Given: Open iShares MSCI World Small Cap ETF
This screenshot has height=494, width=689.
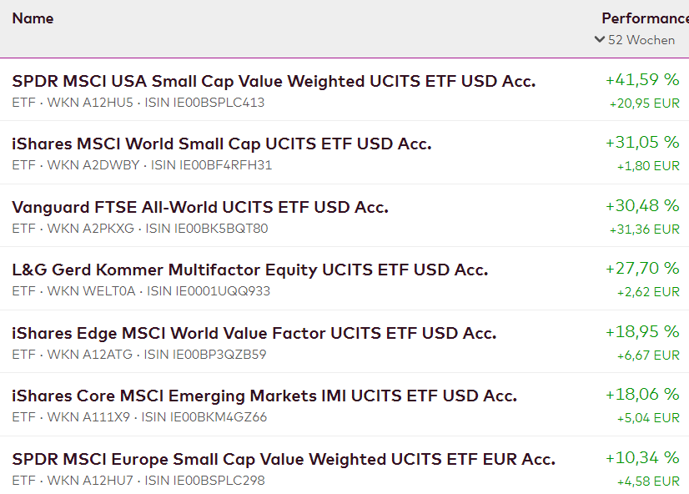Looking at the screenshot, I should (221, 144).
